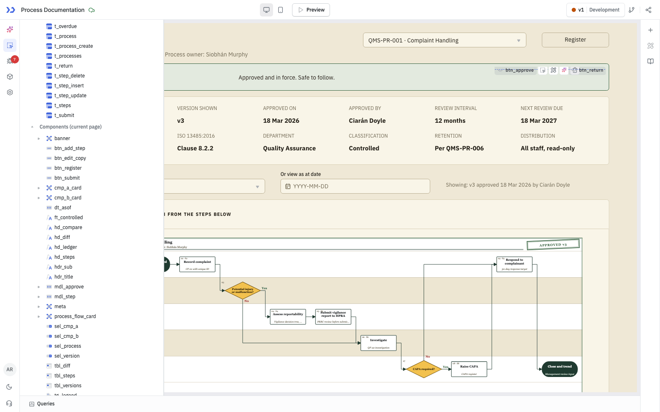Open the packages cube icon in left rail
This screenshot has height=412, width=660.
(x=10, y=77)
